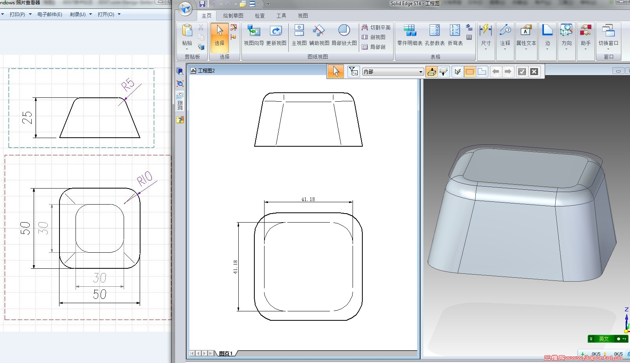Toggle the polygon fence selection mode
The image size is (630, 363).
482,72
